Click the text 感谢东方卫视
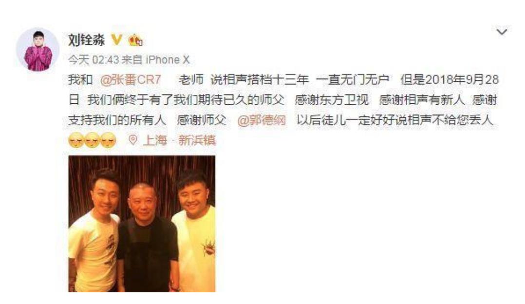The width and height of the screenshot is (525, 304). pos(332,100)
